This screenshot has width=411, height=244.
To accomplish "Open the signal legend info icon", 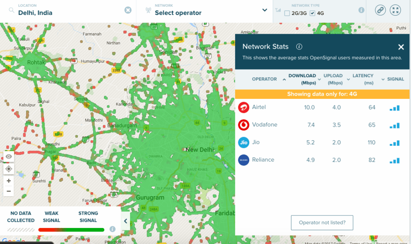I will (x=112, y=229).
